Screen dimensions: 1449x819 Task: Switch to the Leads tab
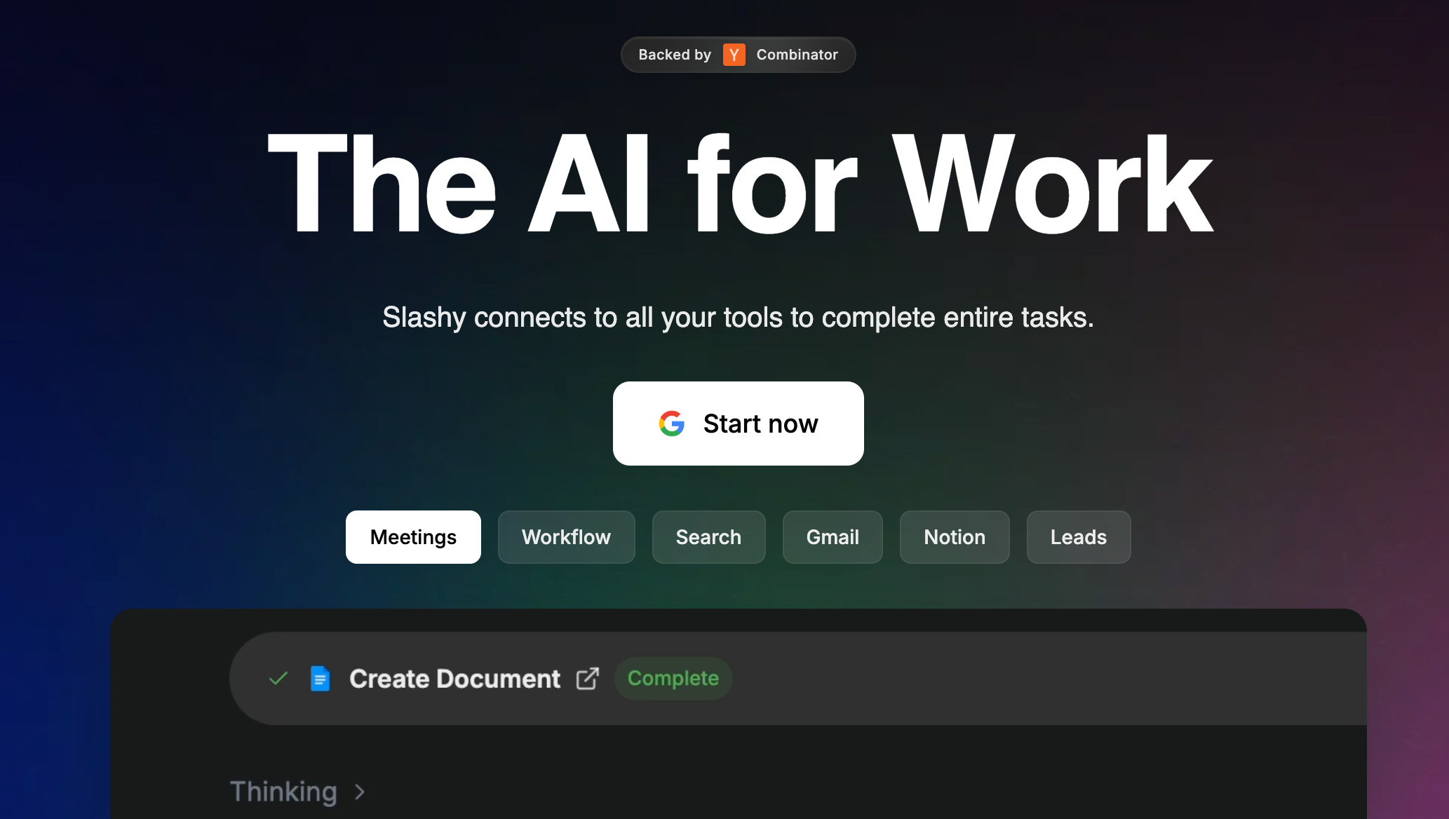click(x=1078, y=537)
